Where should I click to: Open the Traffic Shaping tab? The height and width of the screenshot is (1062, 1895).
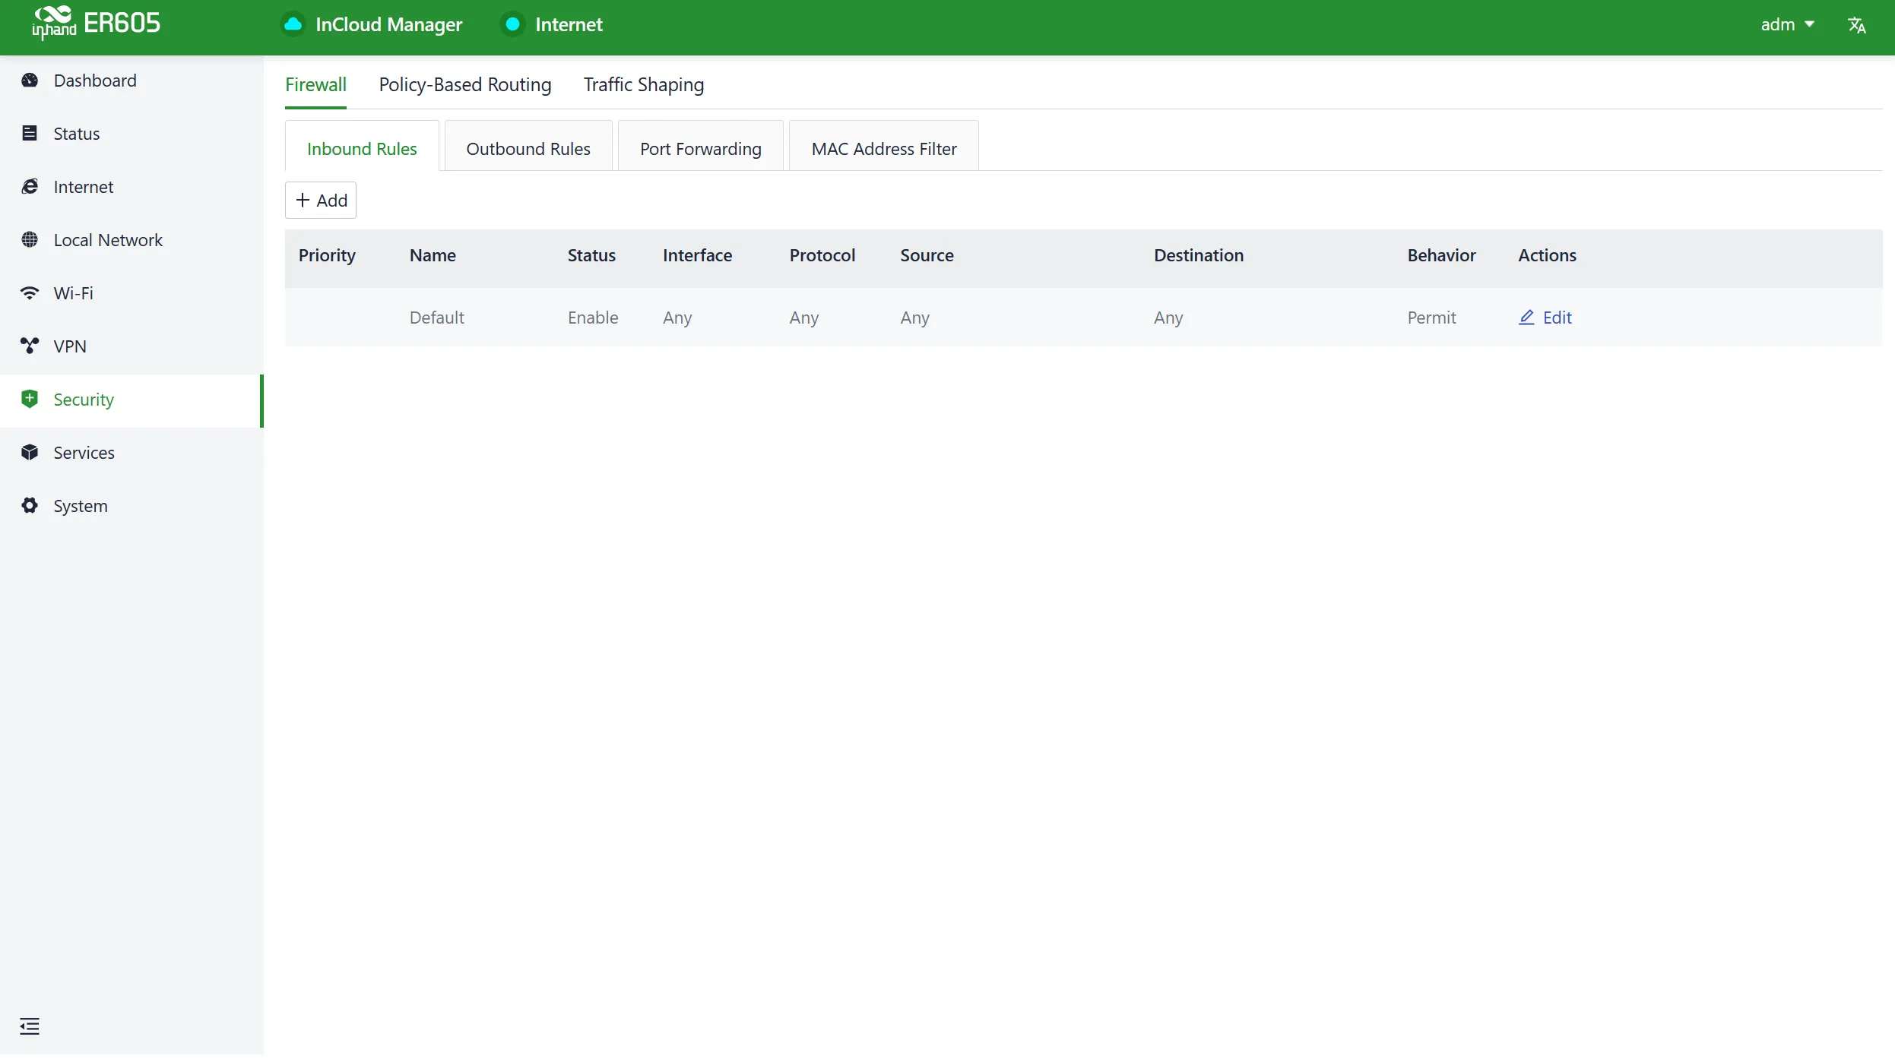pos(644,84)
